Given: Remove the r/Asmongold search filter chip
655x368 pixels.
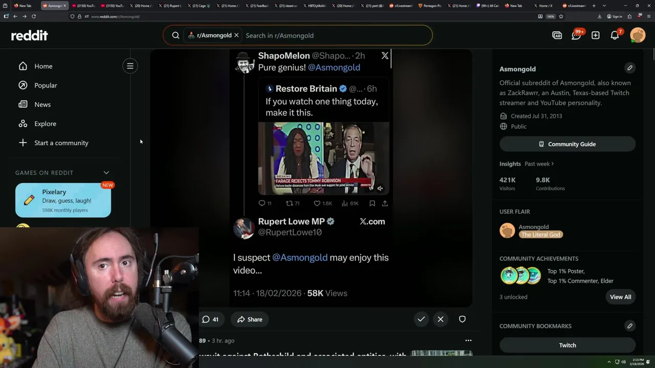Looking at the screenshot, I should click(236, 35).
